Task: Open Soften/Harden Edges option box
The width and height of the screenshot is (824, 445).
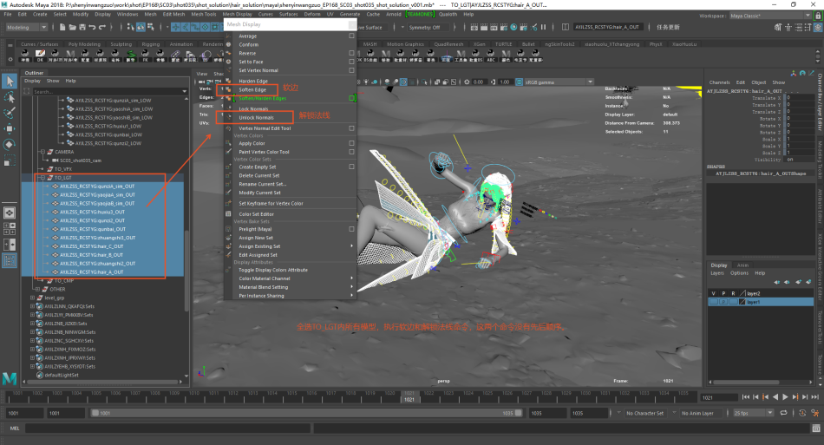Action: [351, 98]
